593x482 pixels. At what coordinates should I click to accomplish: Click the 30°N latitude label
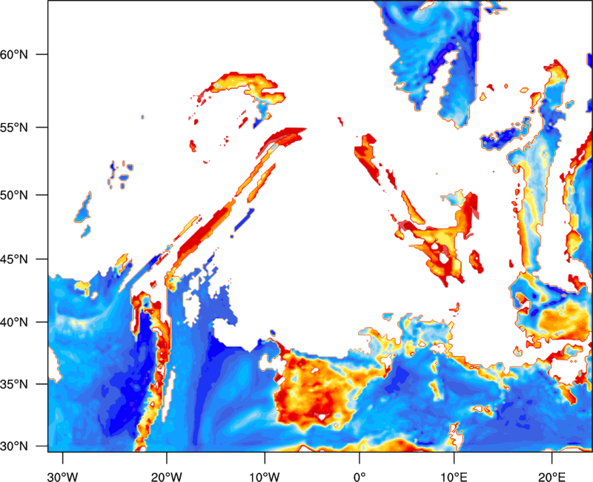(x=14, y=446)
